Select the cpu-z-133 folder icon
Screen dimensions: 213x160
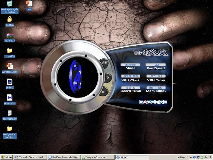[x=9, y=53]
